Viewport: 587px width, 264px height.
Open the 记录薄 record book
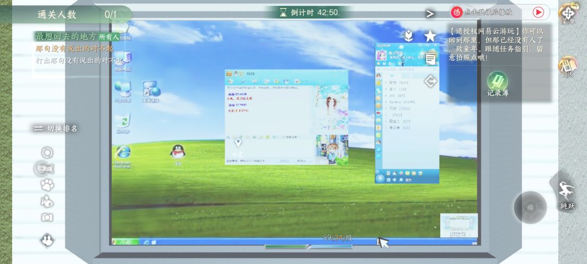coord(497,84)
